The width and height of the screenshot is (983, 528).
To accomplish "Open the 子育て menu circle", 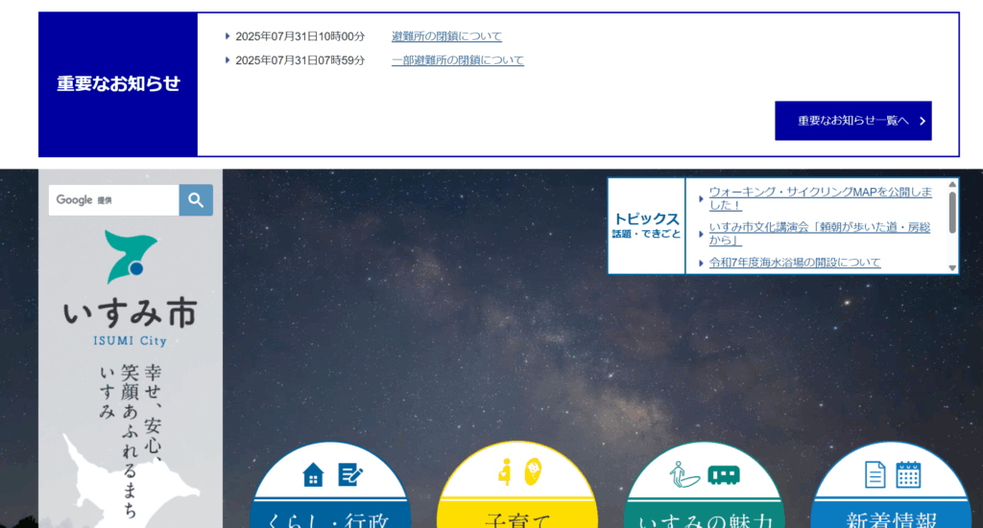I will click(517, 485).
